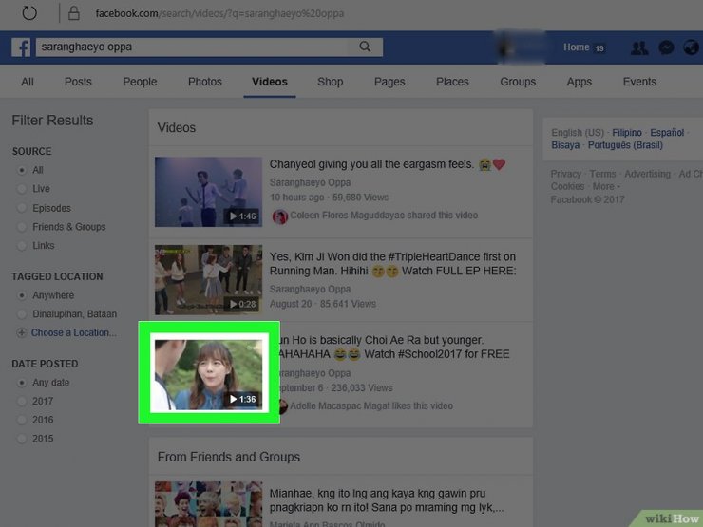This screenshot has width=703, height=527.
Task: Play the Chanyeol 1:46 video thumbnail
Action: point(208,192)
